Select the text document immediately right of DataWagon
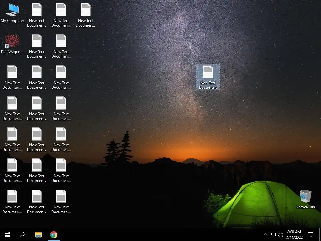 pyautogui.click(x=37, y=46)
